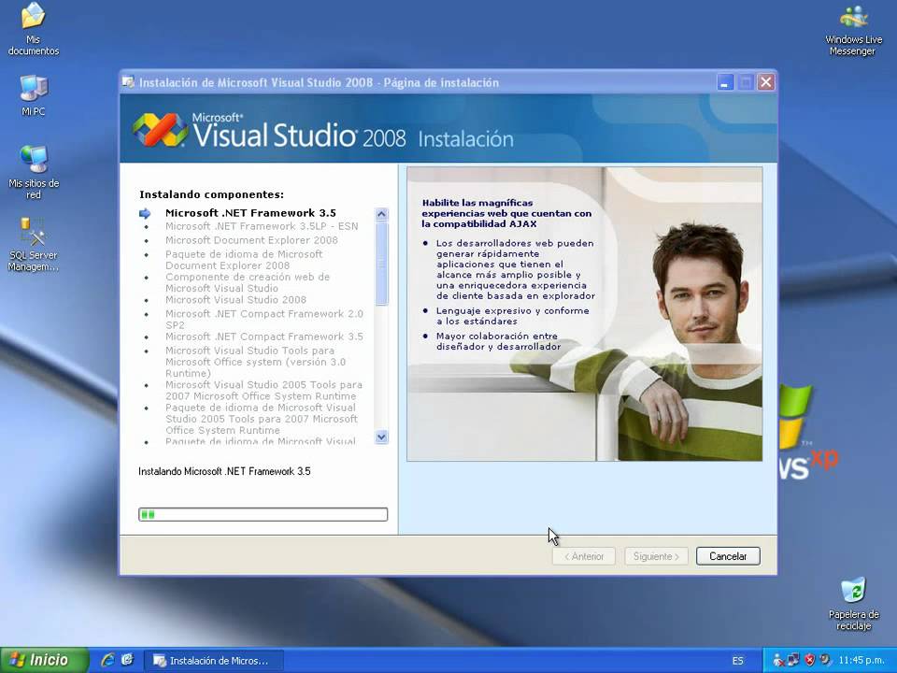This screenshot has width=897, height=673.
Task: Select "Microsoft .NET Compact Framework 3.5" item
Action: coord(264,336)
